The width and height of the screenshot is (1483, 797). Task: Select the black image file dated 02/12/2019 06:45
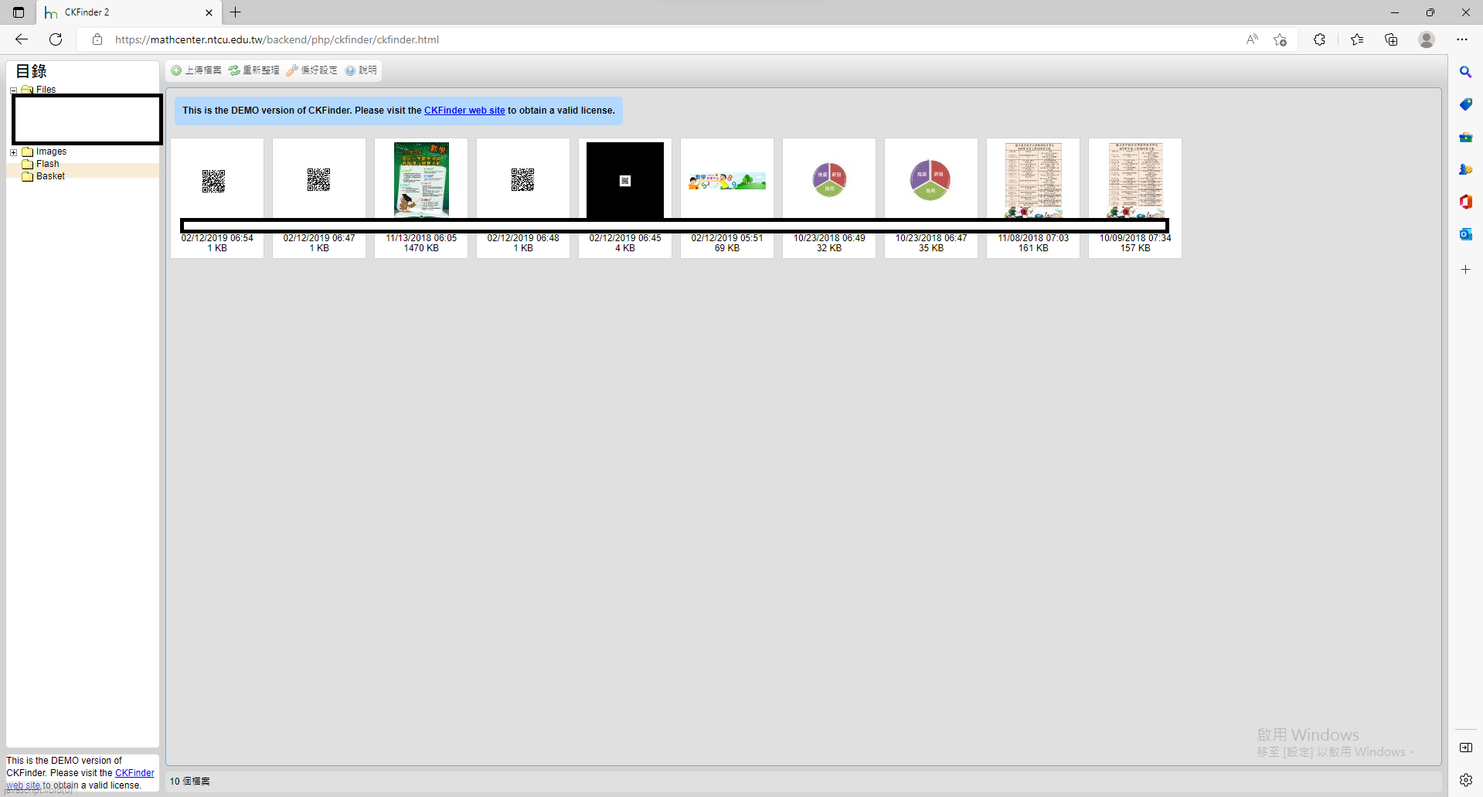(x=625, y=198)
